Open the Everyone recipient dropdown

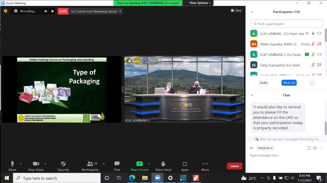(x=265, y=148)
